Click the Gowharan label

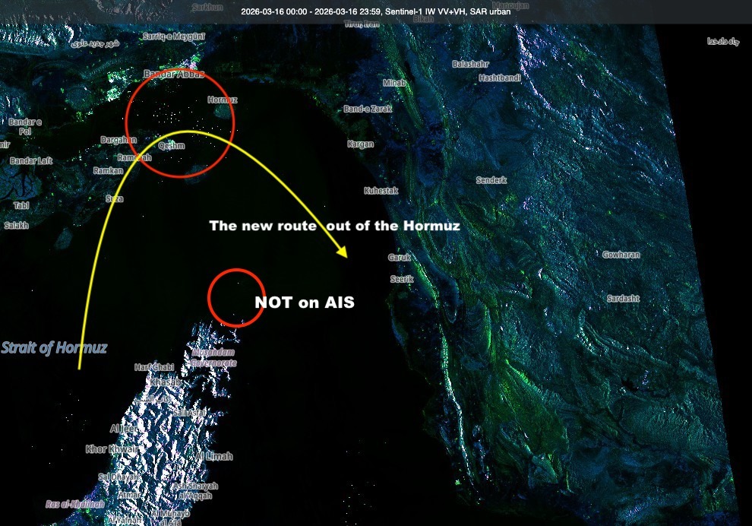point(621,254)
